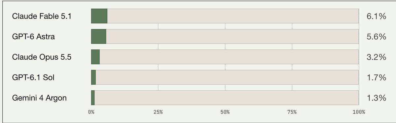396x123 pixels.
Task: Select the Claude Opus 5.5 label
Action: 42,57
